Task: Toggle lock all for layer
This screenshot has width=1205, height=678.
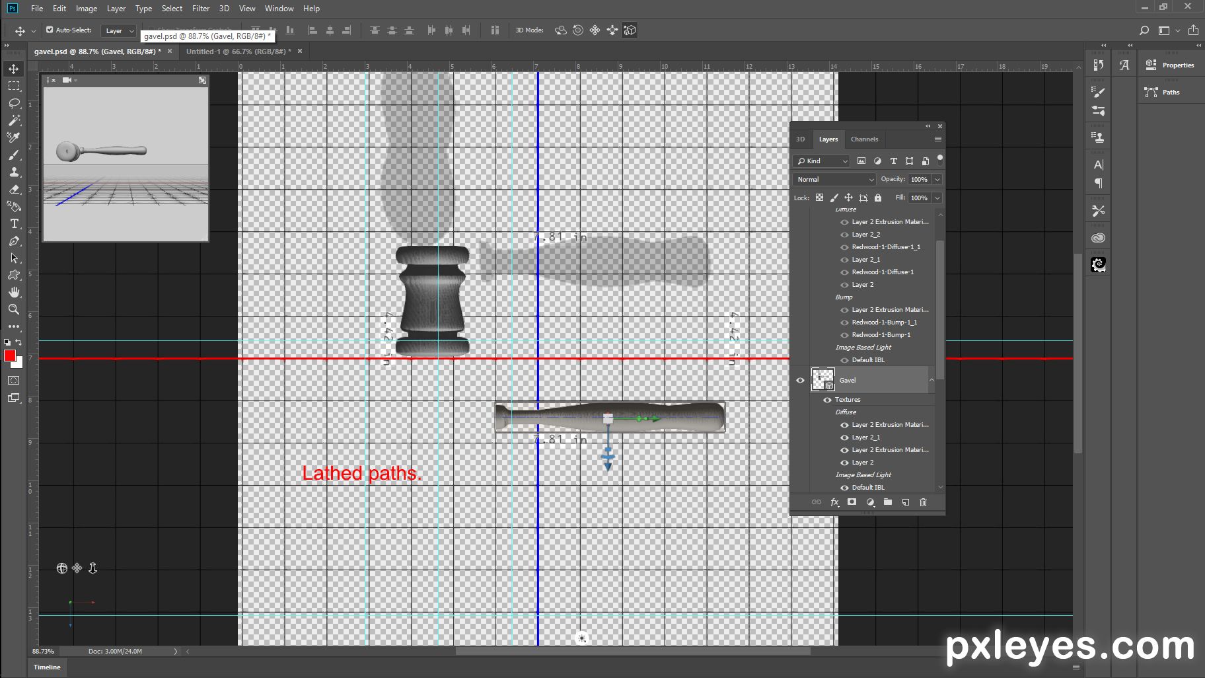Action: click(878, 198)
